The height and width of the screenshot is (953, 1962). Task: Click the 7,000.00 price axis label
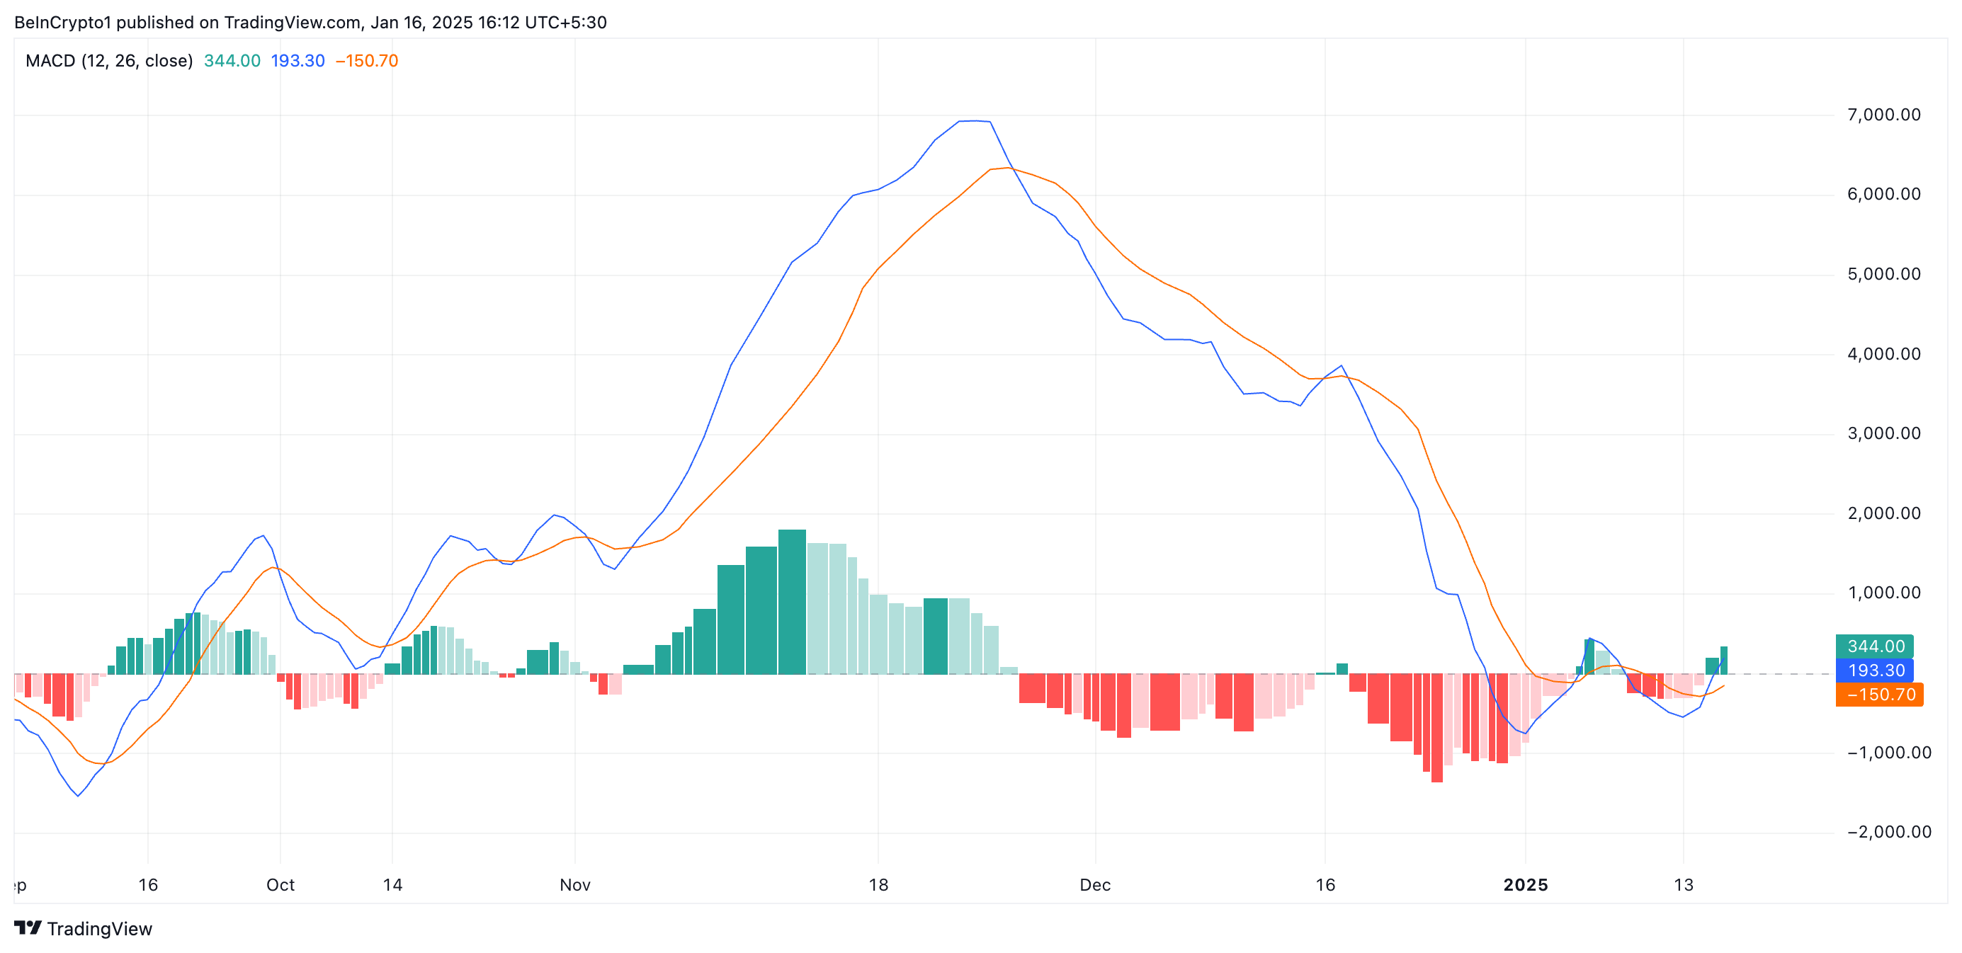click(x=1883, y=115)
